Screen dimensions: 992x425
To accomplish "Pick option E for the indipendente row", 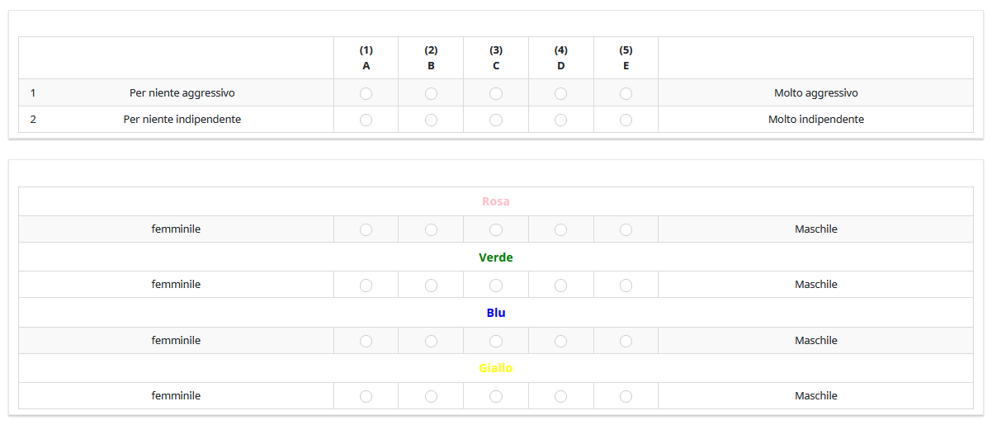I will pyautogui.click(x=626, y=120).
